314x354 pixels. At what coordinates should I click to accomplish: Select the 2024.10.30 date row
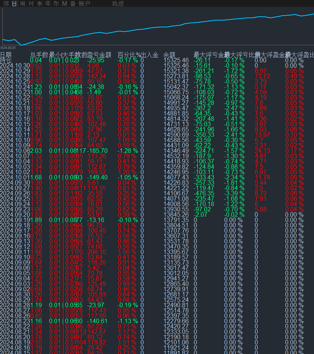(157, 66)
